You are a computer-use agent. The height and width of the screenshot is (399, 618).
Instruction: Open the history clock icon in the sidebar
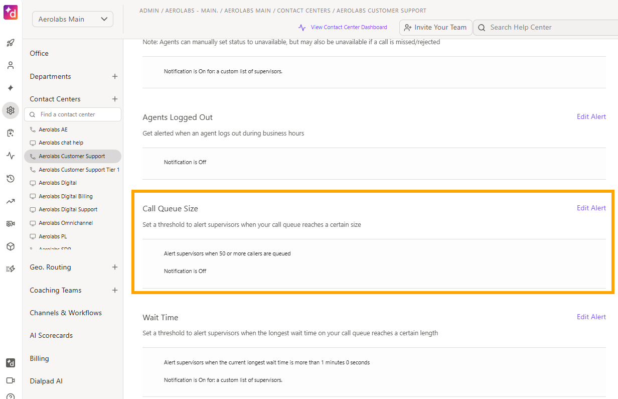[x=11, y=179]
